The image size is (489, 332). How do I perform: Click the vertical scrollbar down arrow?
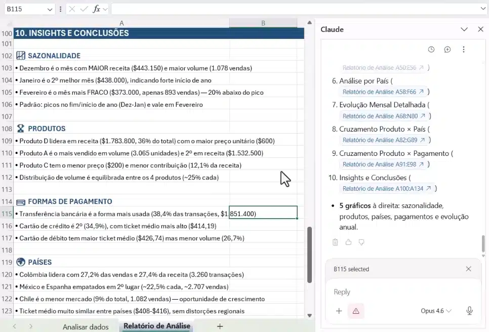[309, 315]
